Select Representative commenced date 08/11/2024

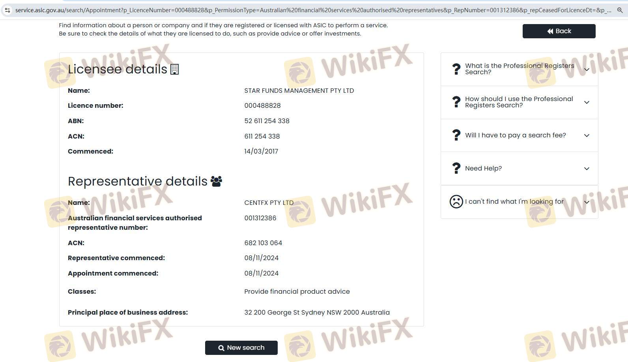(262, 258)
